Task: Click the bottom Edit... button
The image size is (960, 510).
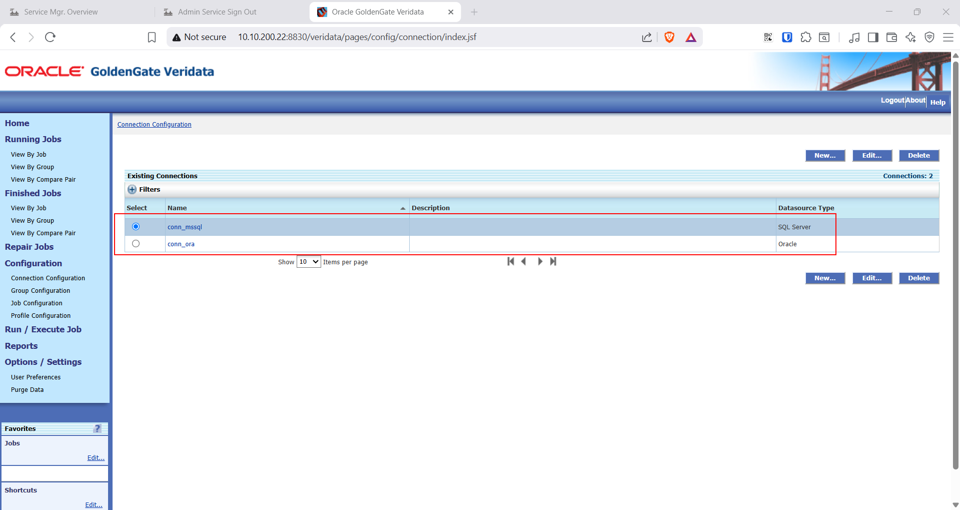Action: point(872,278)
